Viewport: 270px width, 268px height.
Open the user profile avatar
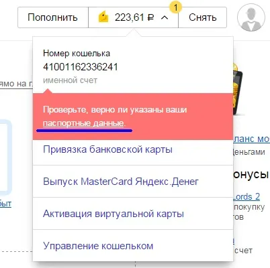(x=251, y=17)
